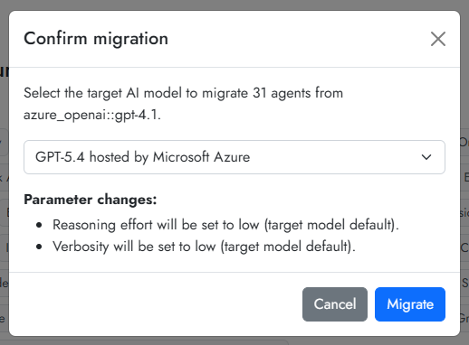Click the target model default note after Verbosity
469x345 pixels.
pyautogui.click(x=288, y=247)
